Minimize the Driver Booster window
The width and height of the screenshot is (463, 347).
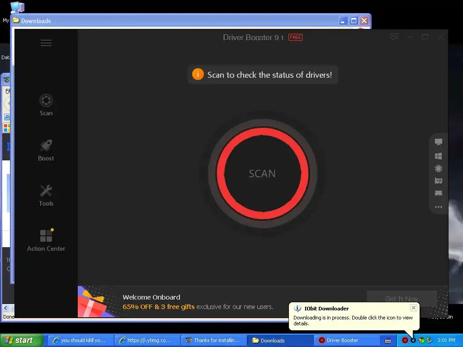tap(410, 37)
